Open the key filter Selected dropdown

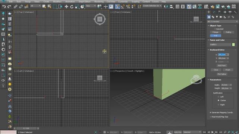coord(192,132)
